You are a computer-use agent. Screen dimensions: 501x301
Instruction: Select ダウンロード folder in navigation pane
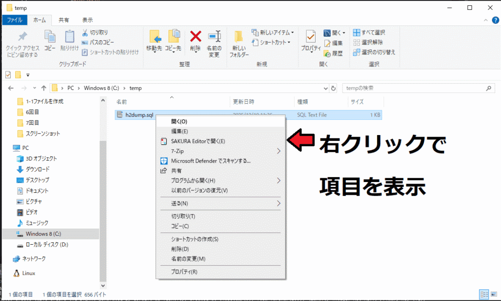(37, 169)
